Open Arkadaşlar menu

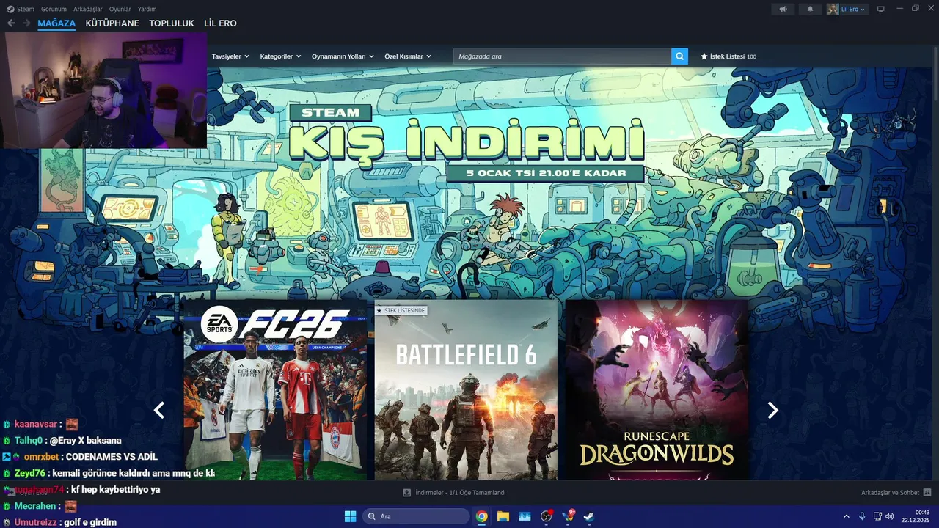(88, 9)
